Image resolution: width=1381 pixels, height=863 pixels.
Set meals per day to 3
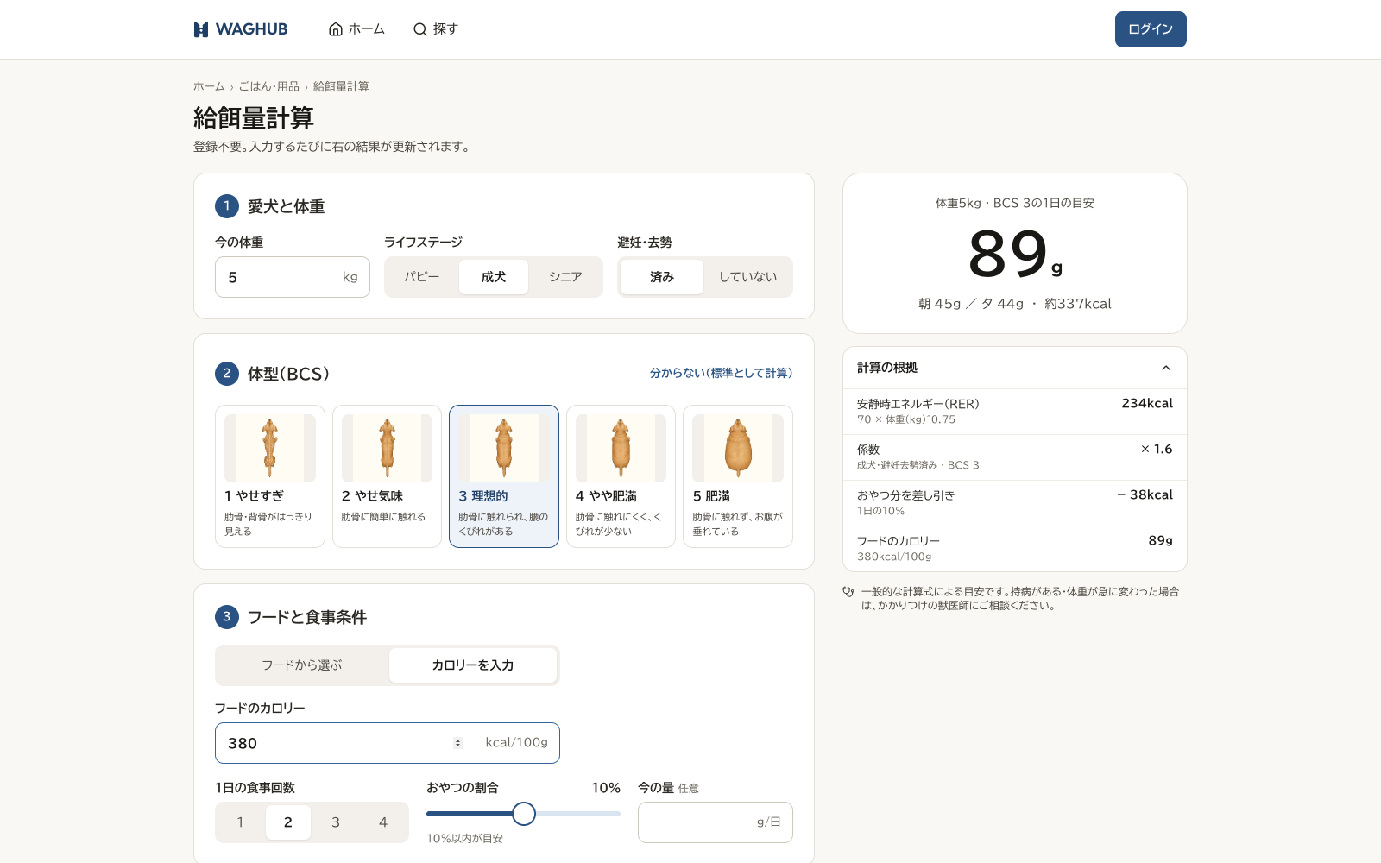point(336,822)
